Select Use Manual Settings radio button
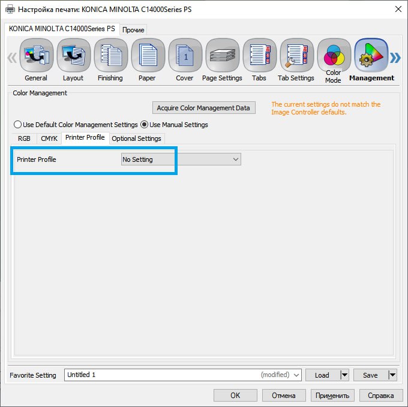 click(x=144, y=125)
